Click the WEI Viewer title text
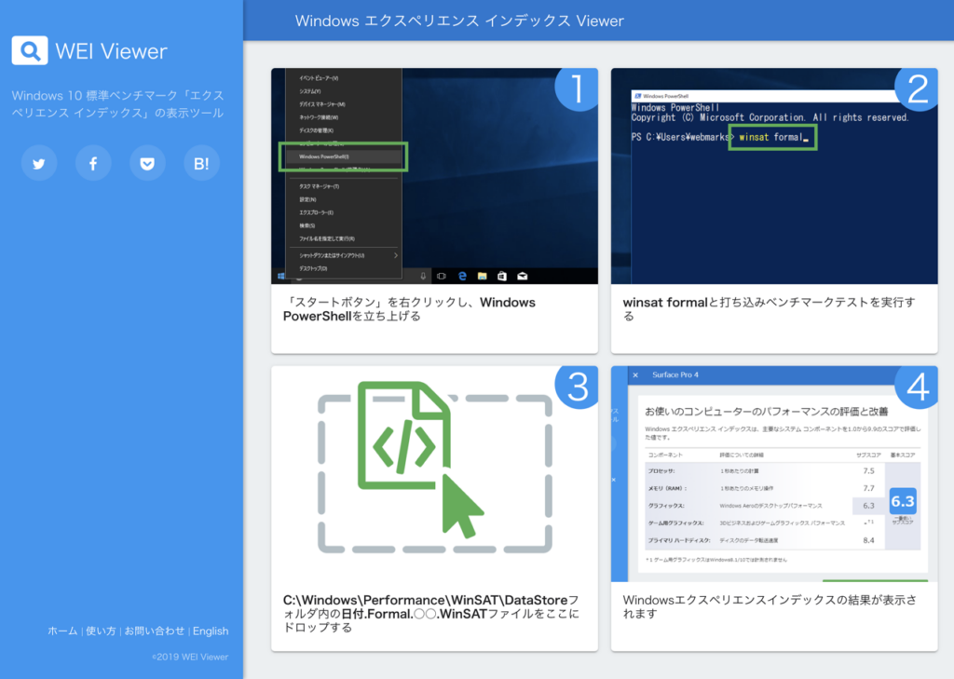The height and width of the screenshot is (679, 954). coord(112,51)
